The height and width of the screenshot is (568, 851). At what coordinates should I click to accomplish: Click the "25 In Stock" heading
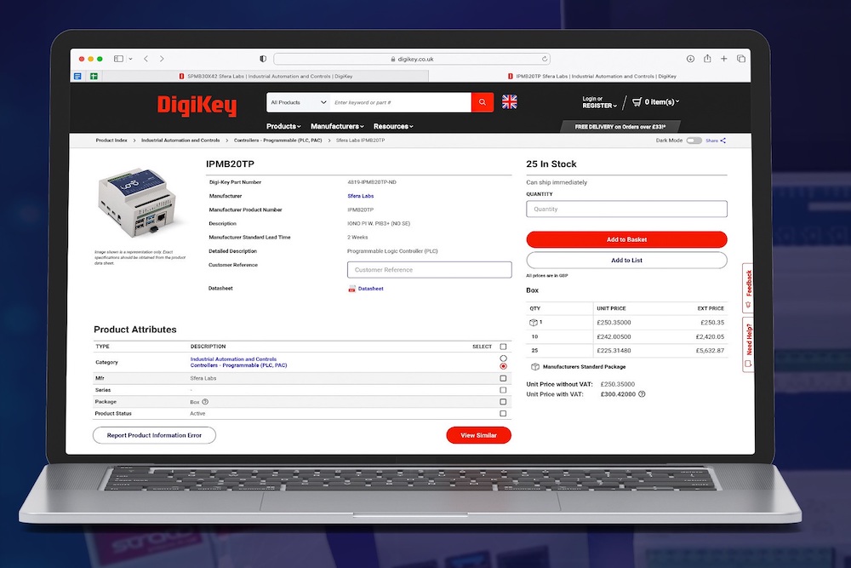(x=551, y=164)
